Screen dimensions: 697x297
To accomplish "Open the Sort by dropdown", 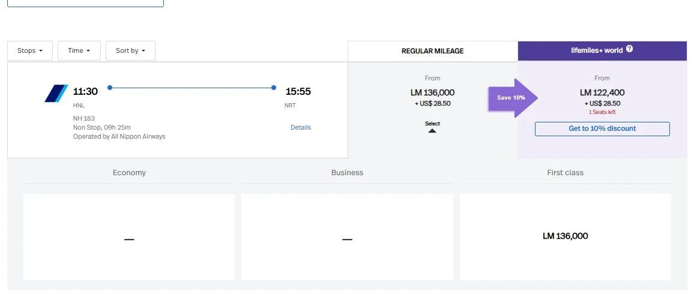I will (x=130, y=51).
